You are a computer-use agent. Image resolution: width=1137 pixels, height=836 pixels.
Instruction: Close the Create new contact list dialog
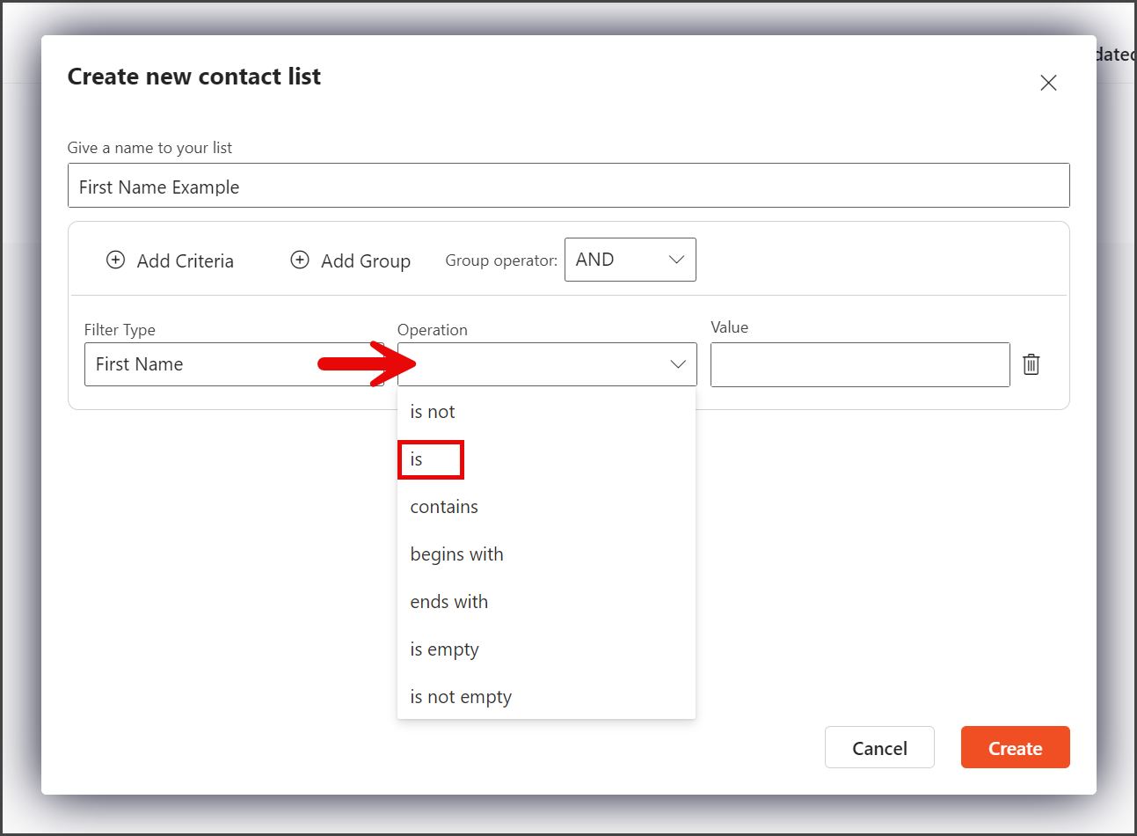point(1048,83)
